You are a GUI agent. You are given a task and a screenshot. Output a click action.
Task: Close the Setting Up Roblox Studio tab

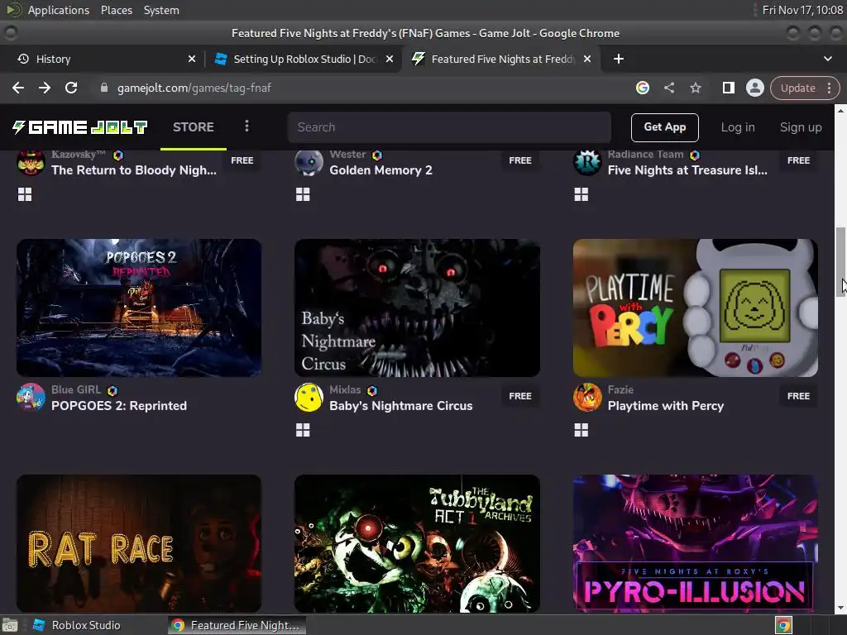pyautogui.click(x=390, y=59)
